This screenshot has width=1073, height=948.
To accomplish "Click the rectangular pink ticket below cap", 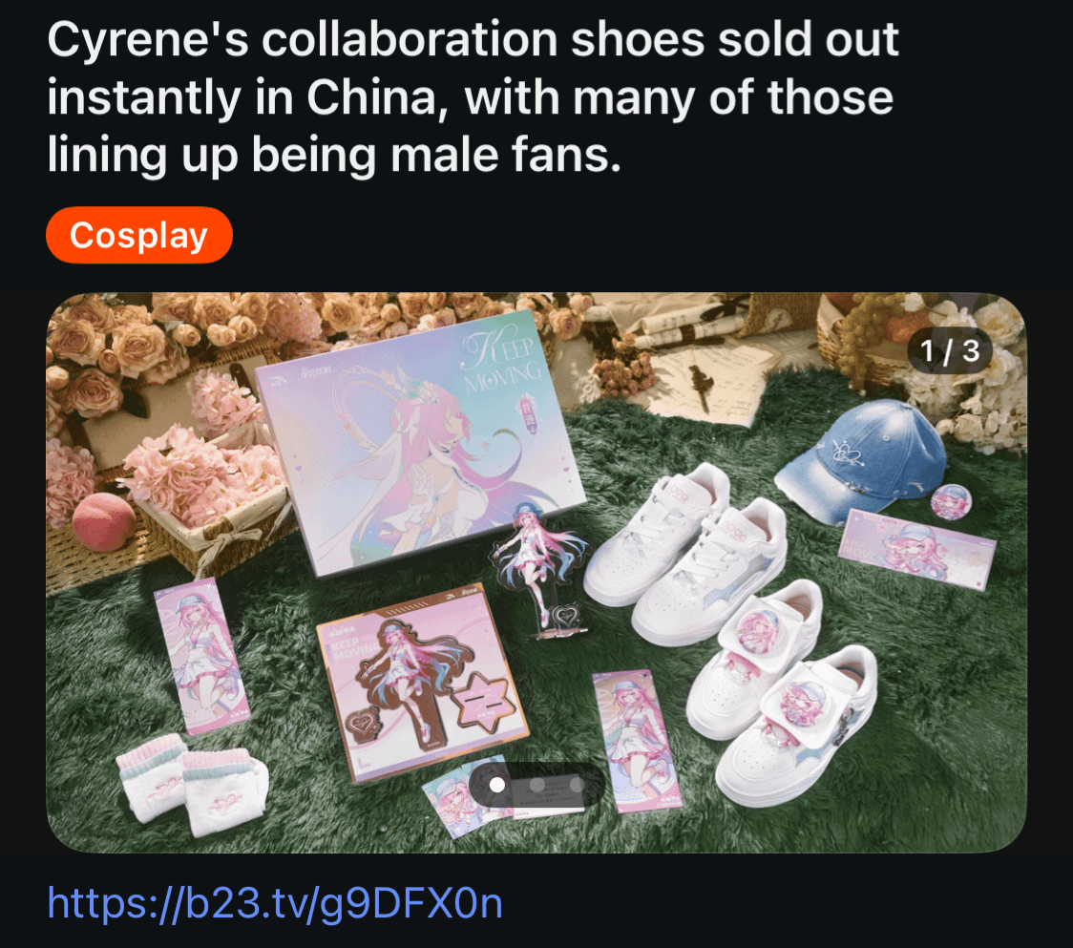I will point(917,550).
